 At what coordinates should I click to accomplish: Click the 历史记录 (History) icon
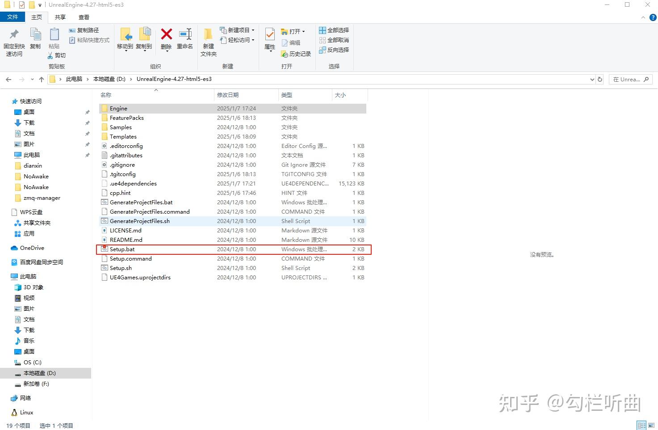[x=295, y=54]
